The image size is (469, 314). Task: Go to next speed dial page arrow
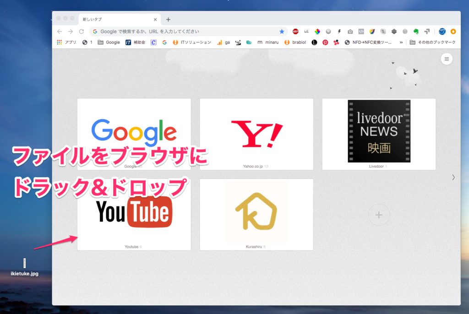(453, 177)
